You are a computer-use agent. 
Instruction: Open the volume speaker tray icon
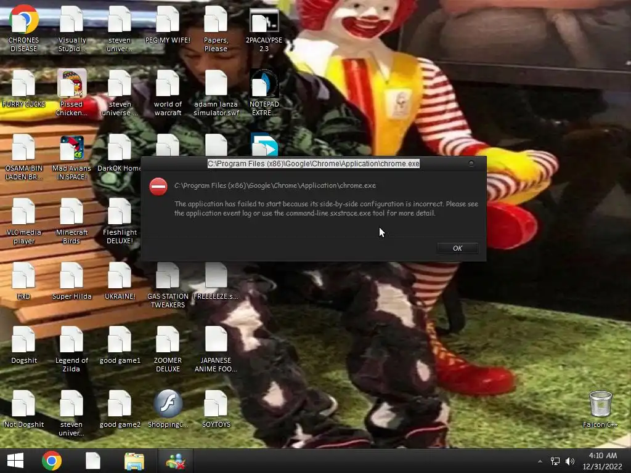[x=570, y=461]
